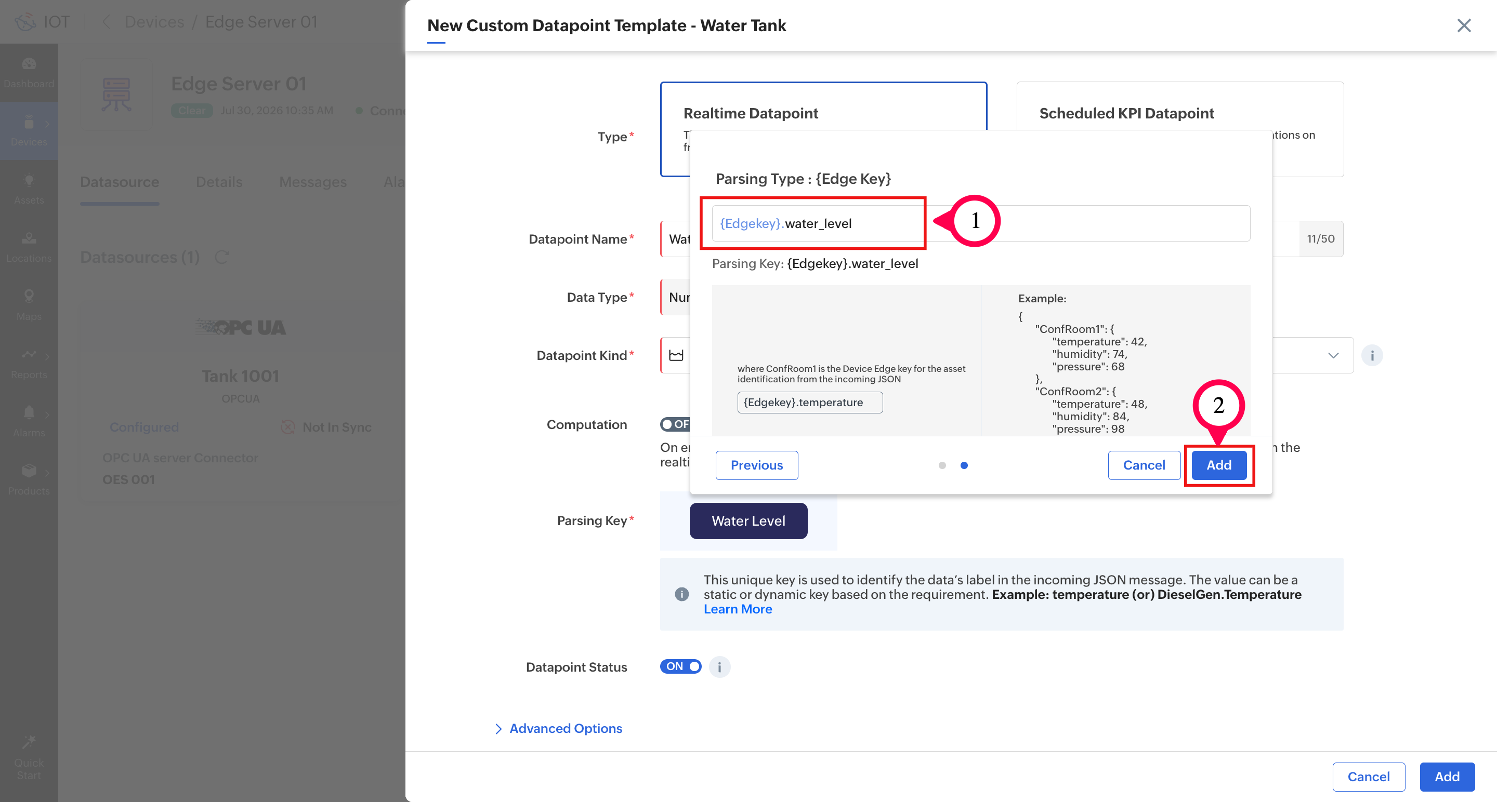Click Previous in the parsing popup
The image size is (1497, 802).
(757, 465)
